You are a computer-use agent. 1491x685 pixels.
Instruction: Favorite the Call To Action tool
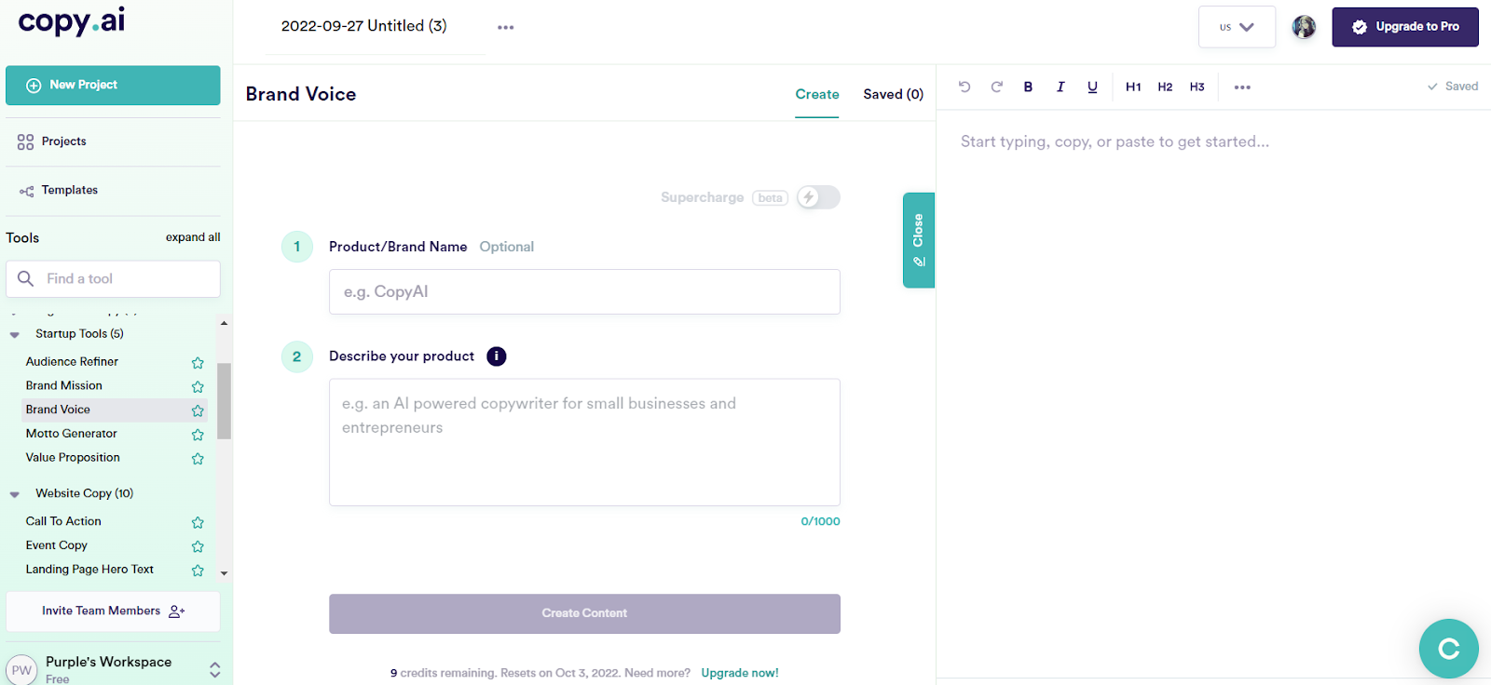pyautogui.click(x=198, y=522)
